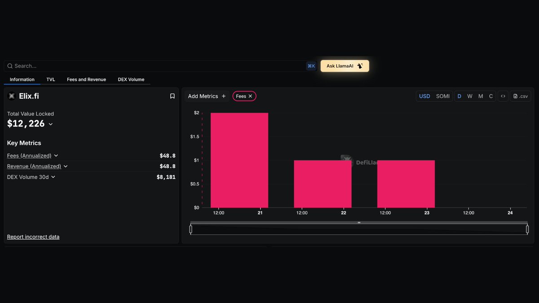Set chart interval to daily (D)
The image size is (539, 303).
pyautogui.click(x=459, y=96)
